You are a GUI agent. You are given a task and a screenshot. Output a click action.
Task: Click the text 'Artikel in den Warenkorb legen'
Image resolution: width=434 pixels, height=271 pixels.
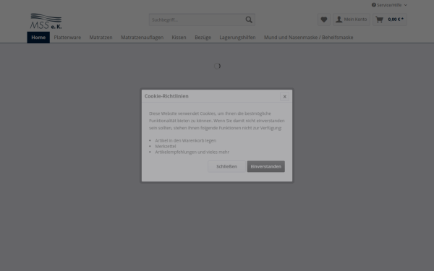[x=185, y=140]
